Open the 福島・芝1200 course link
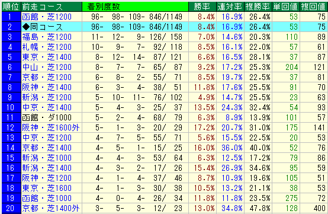The height and width of the screenshot is (214, 328). pos(47,37)
